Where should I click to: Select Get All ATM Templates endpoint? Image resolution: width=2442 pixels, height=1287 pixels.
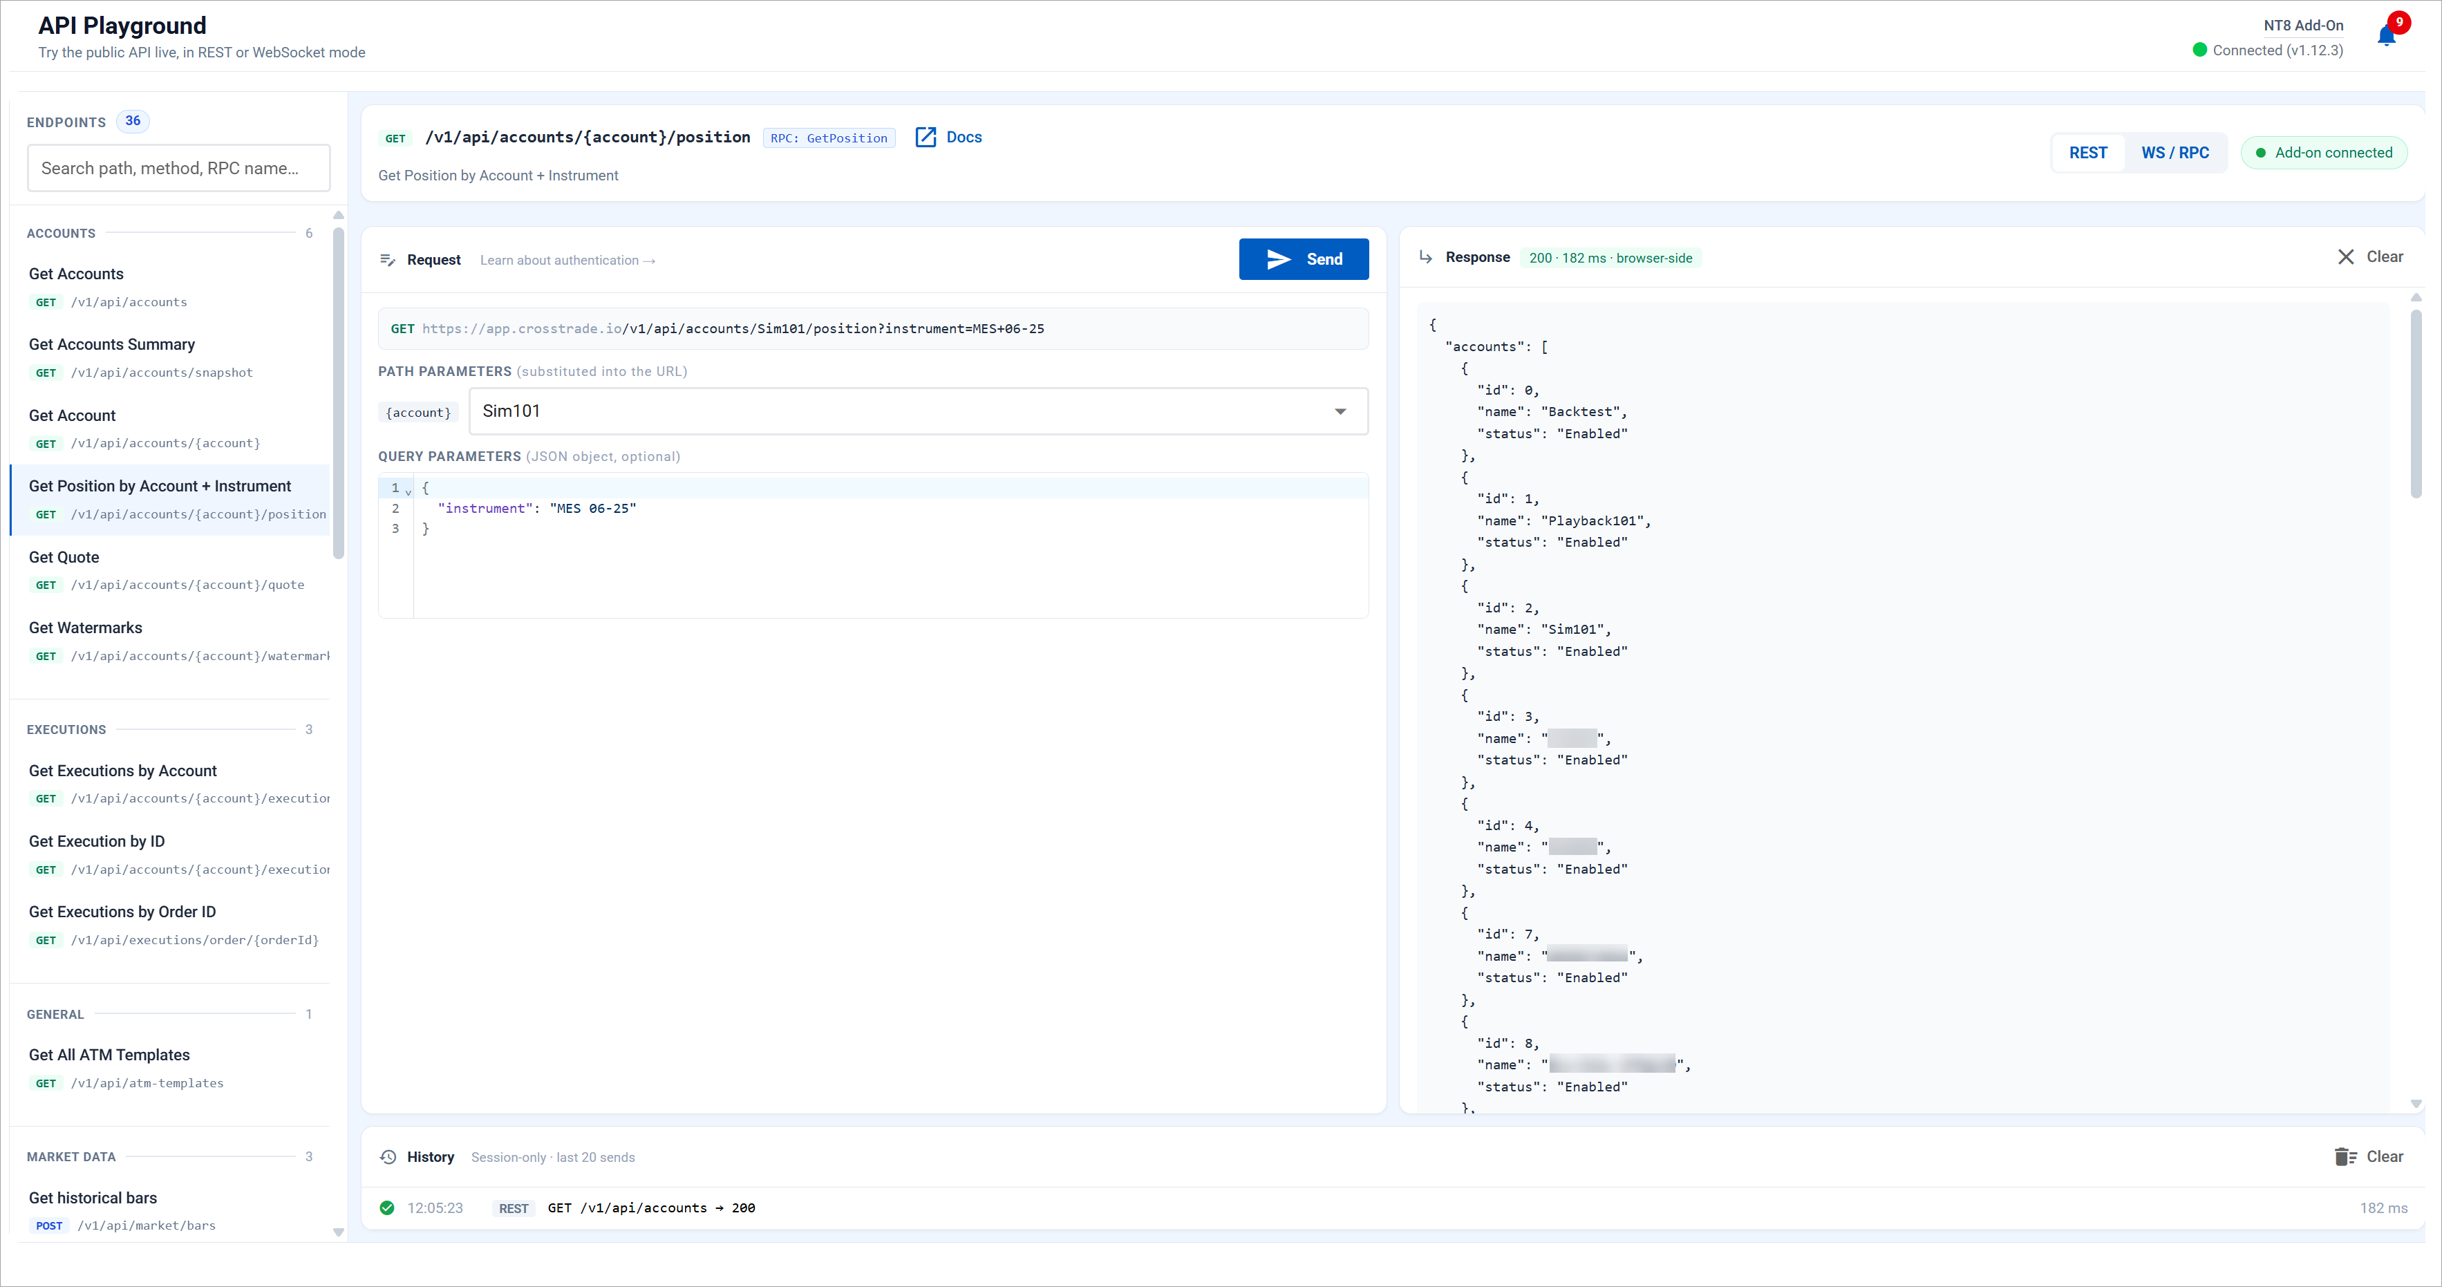[171, 1068]
